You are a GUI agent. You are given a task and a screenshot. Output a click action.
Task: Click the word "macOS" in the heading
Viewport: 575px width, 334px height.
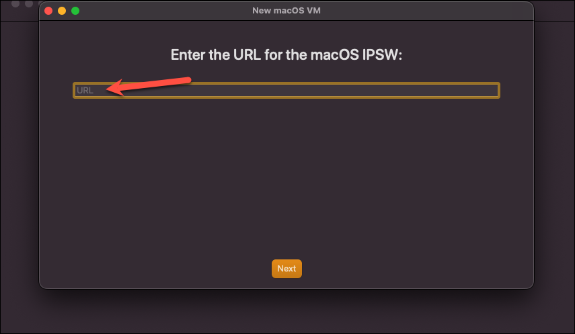pyautogui.click(x=334, y=55)
